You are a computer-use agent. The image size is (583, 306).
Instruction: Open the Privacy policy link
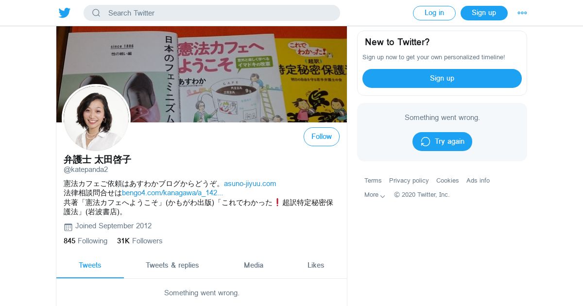(x=409, y=181)
